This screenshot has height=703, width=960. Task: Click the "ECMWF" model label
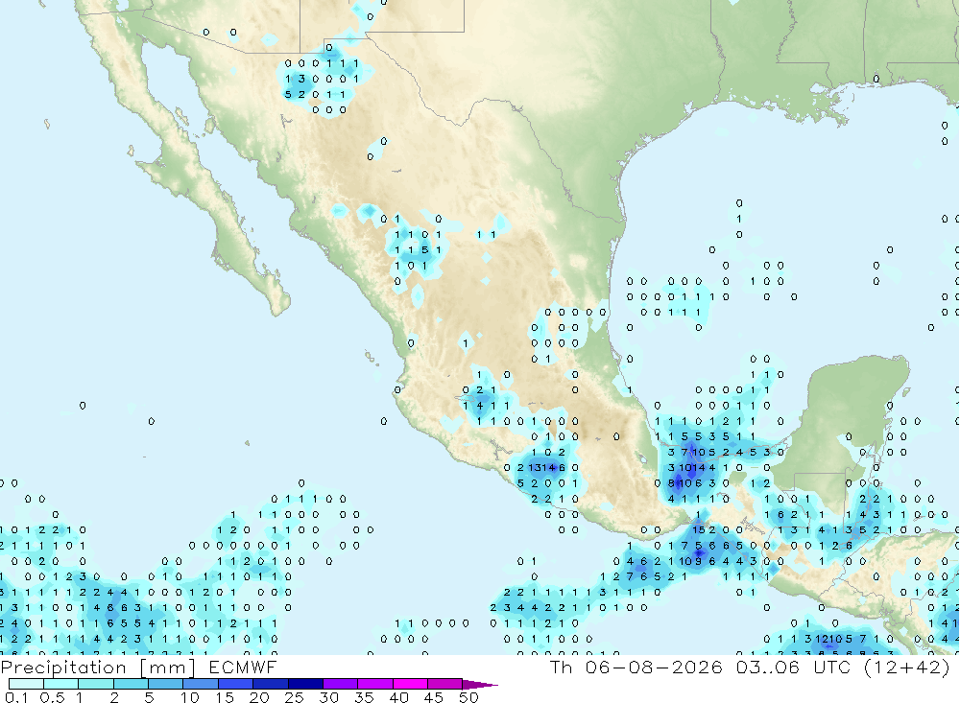click(x=243, y=667)
